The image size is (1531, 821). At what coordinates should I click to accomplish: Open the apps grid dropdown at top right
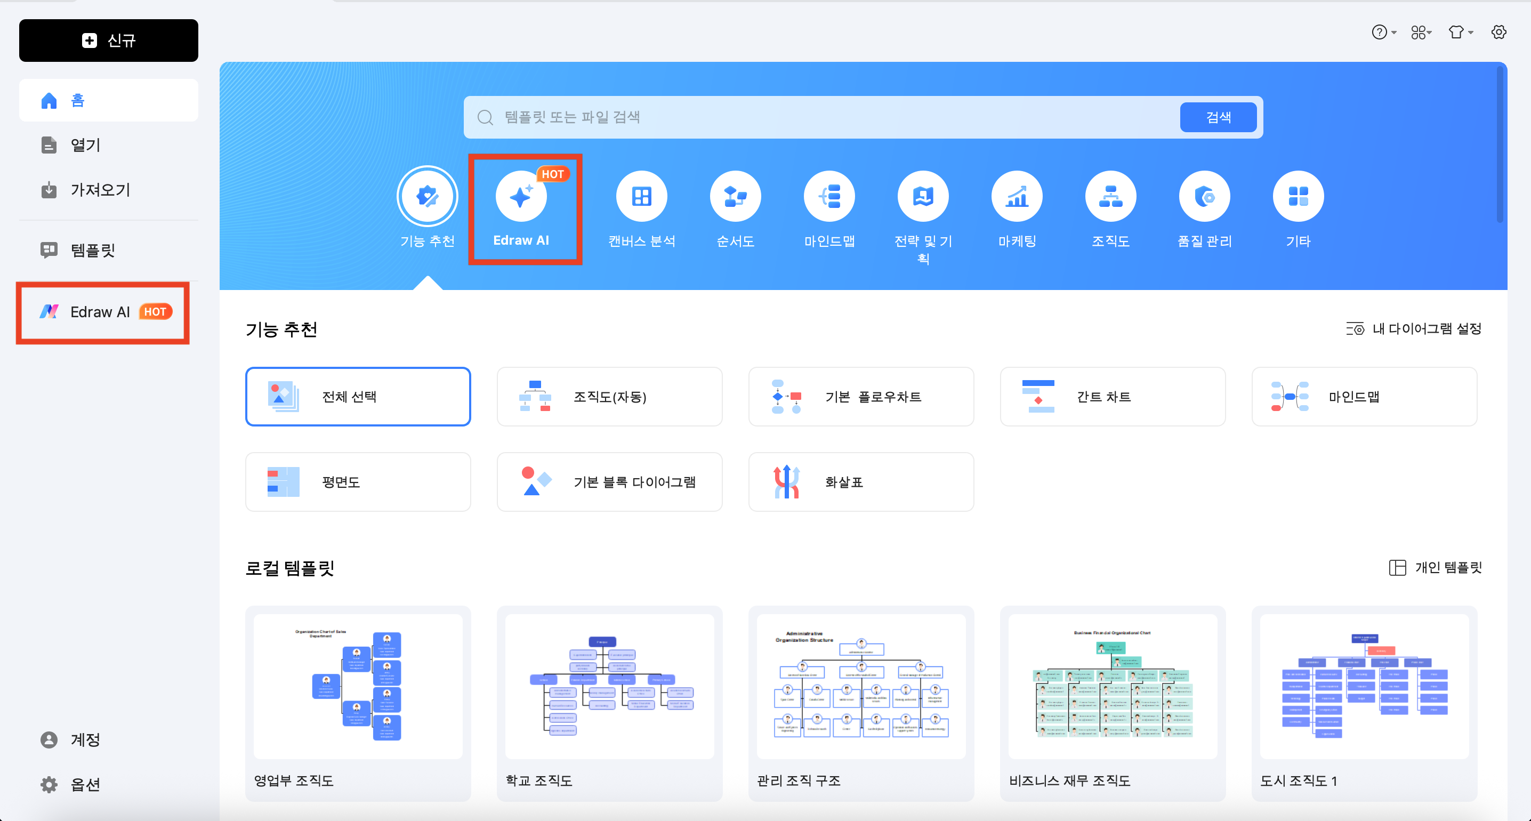(x=1422, y=32)
